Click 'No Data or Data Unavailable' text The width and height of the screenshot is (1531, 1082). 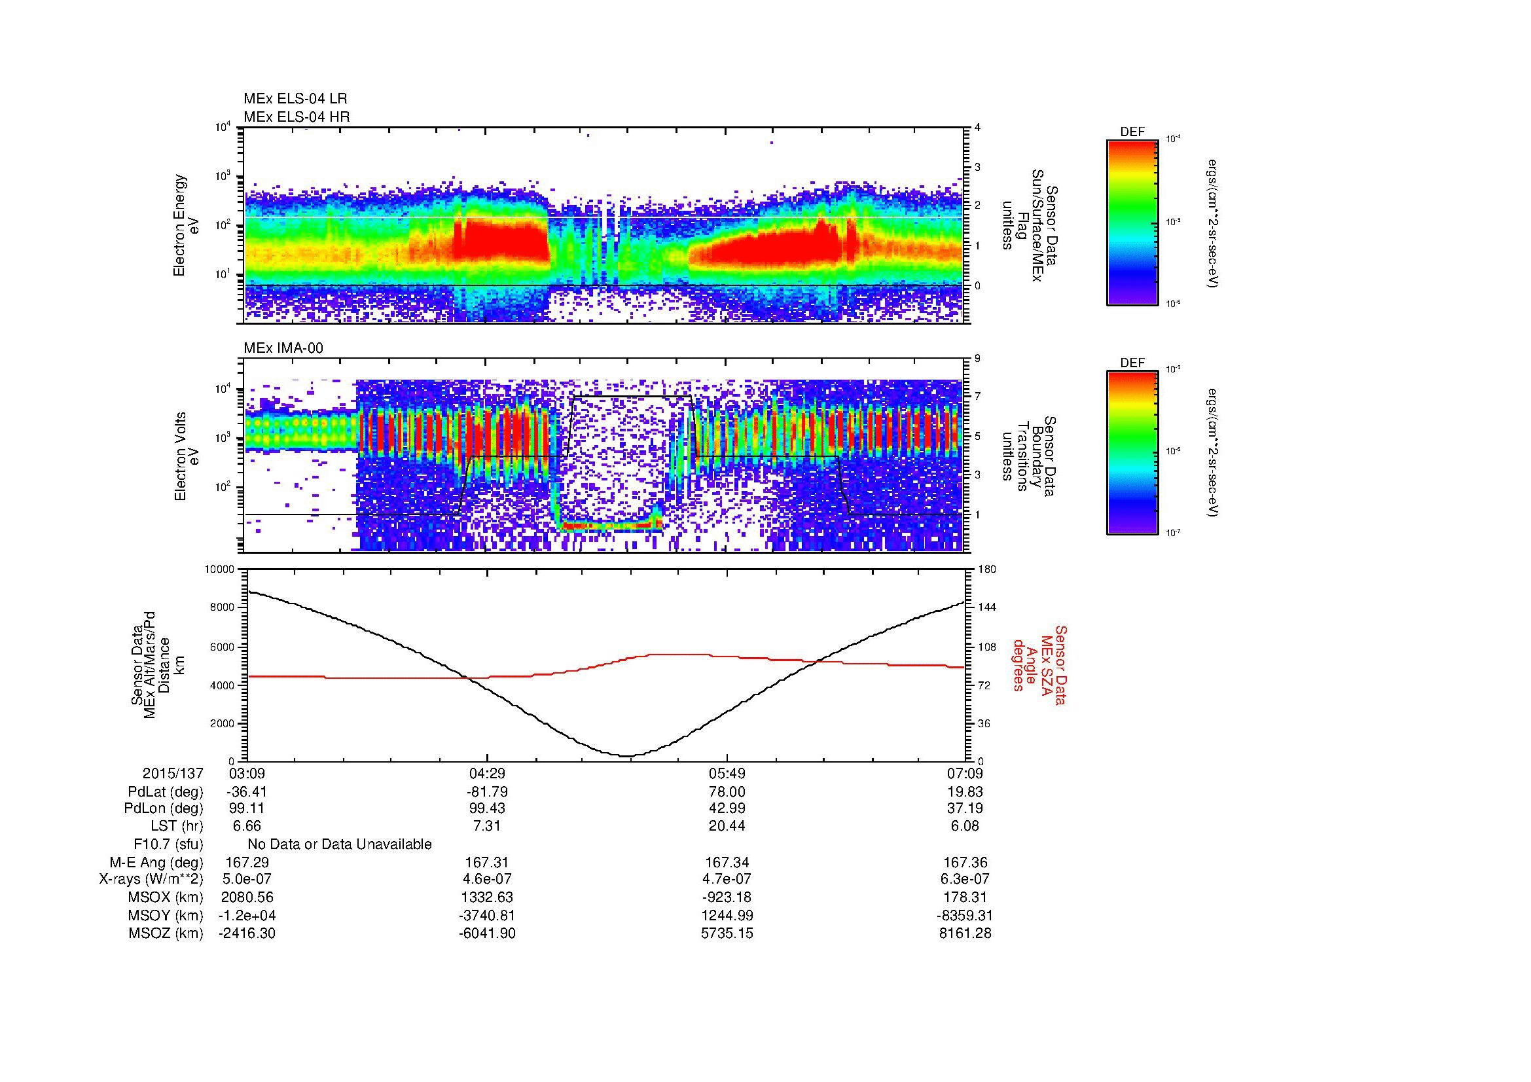(x=340, y=844)
